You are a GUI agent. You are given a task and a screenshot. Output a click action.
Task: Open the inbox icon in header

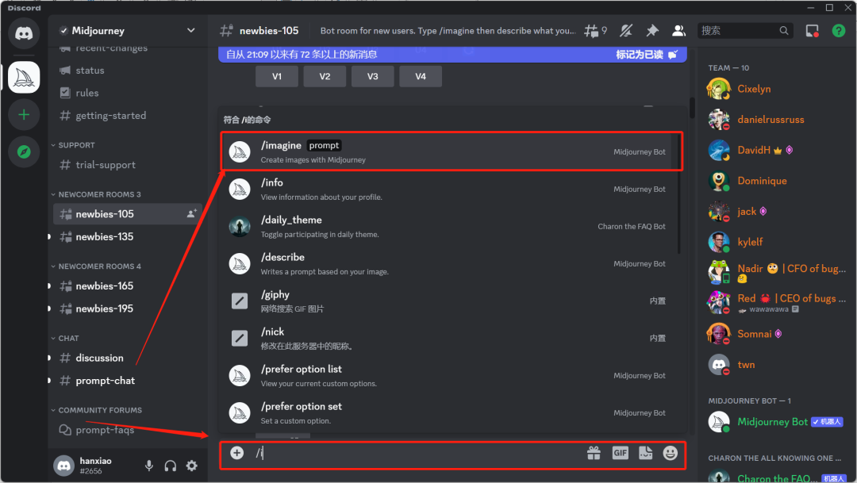coord(813,31)
